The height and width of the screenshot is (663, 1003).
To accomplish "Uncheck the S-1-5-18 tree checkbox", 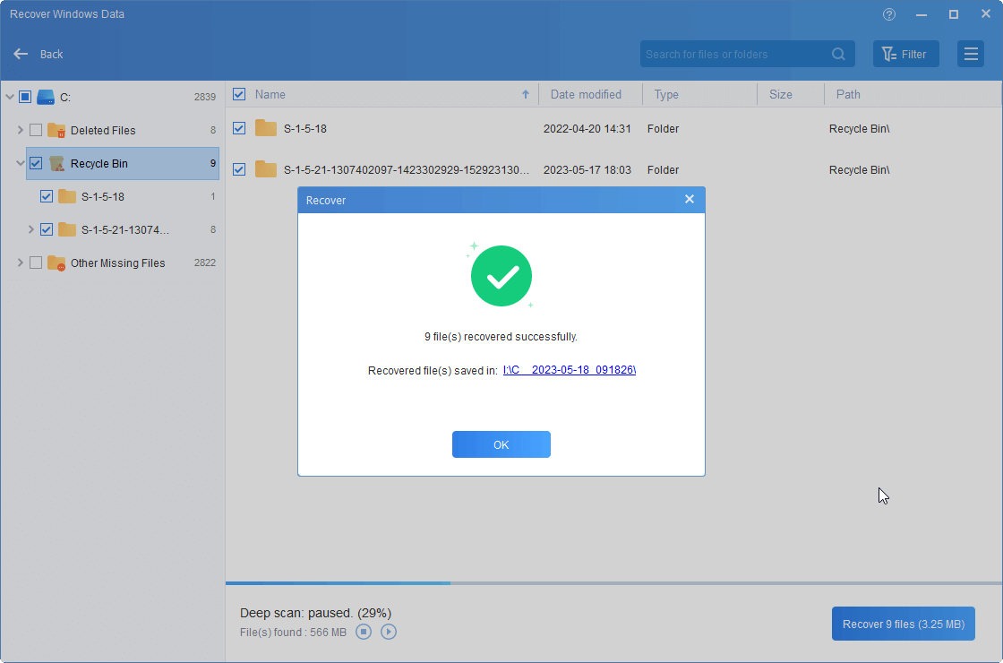I will tap(46, 196).
